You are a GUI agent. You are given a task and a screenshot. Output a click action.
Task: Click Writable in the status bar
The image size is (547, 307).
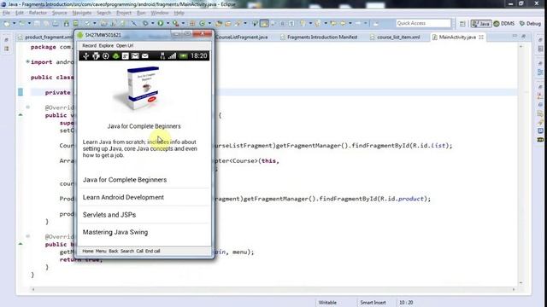click(x=327, y=303)
